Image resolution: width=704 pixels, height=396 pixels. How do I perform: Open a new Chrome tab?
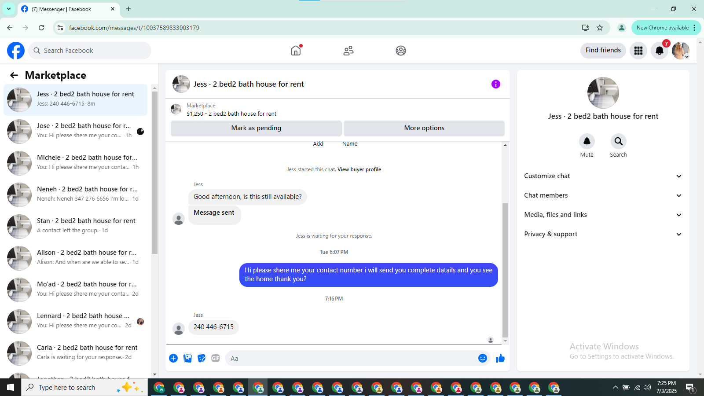click(128, 9)
